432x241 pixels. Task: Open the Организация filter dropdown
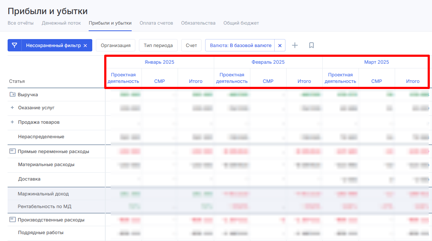tap(115, 45)
